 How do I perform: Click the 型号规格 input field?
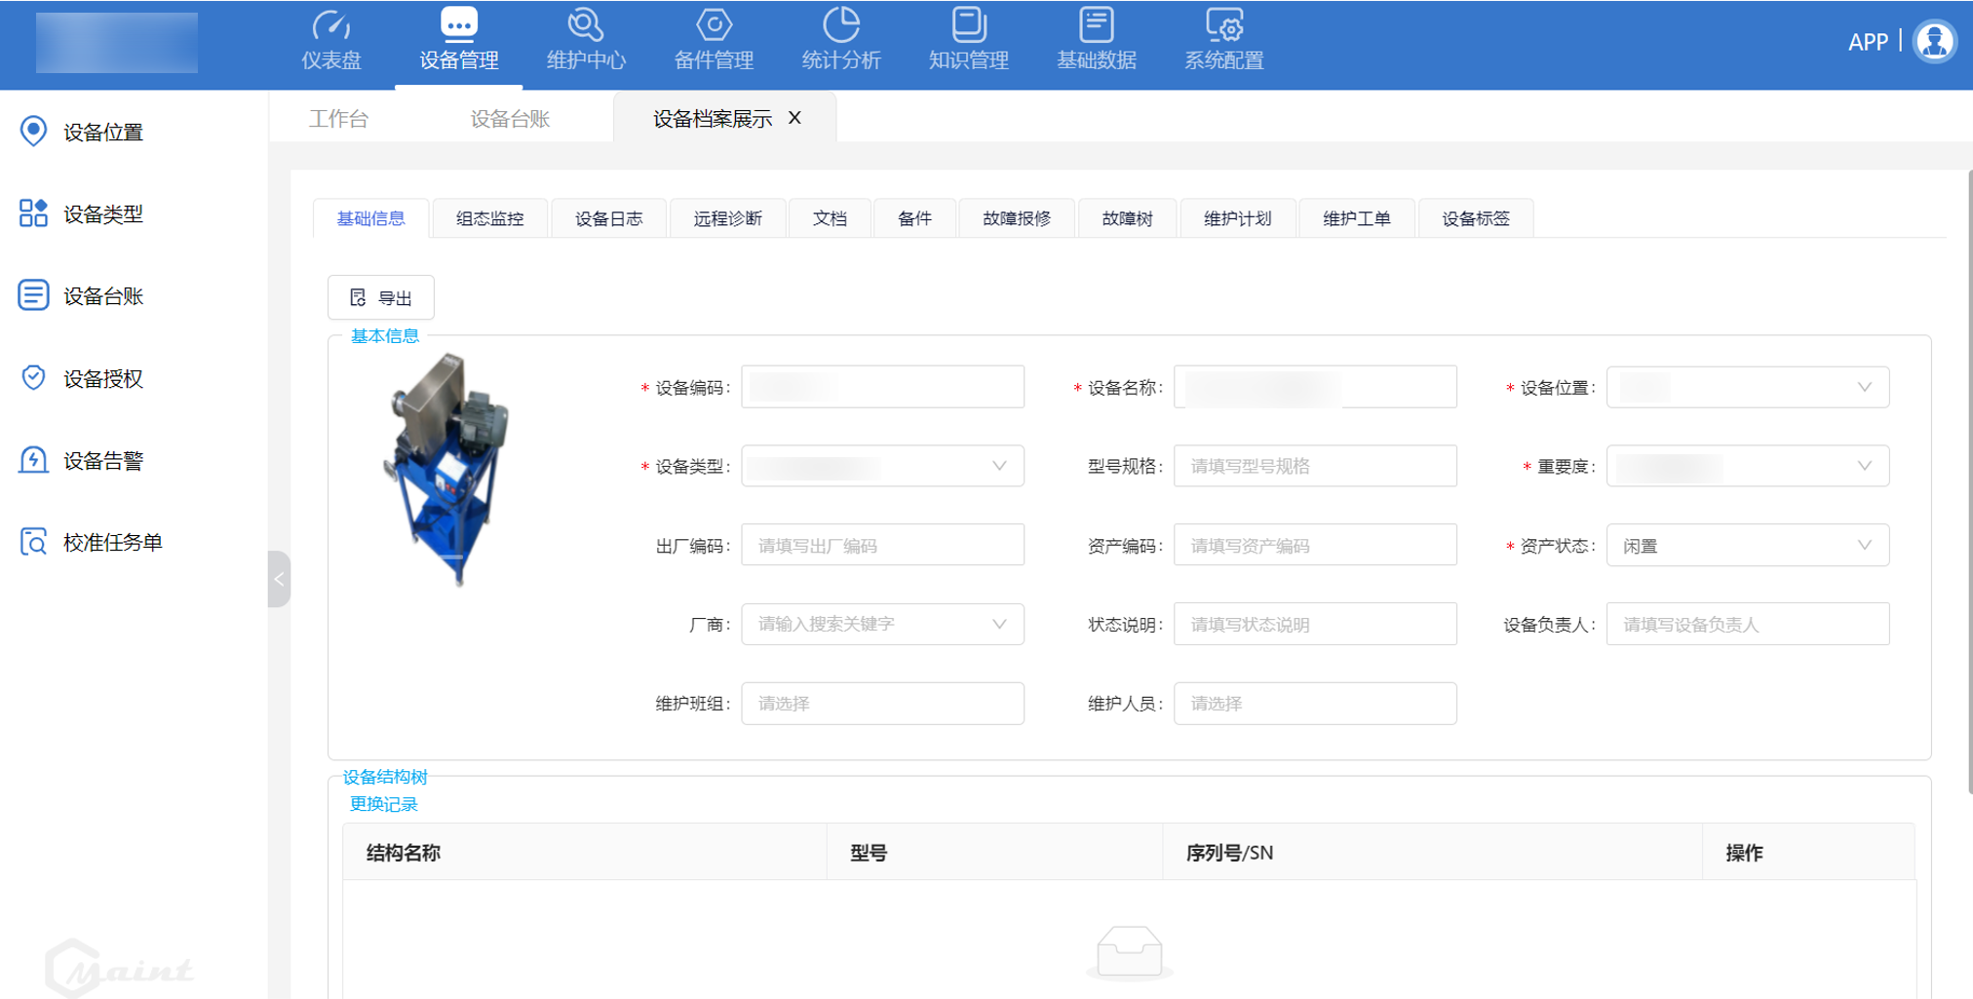tap(1314, 467)
